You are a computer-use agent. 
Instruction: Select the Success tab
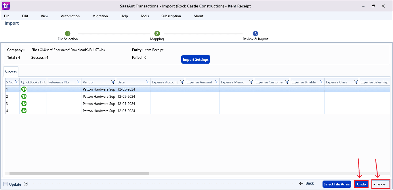(11, 72)
